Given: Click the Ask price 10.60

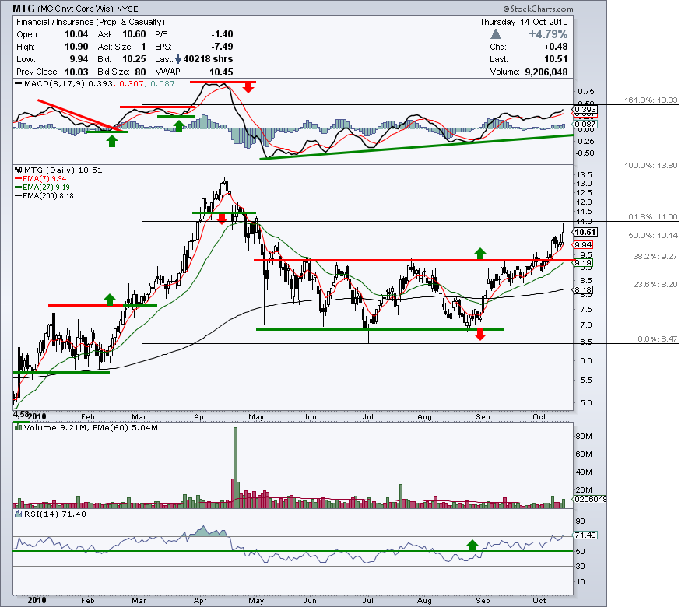Looking at the screenshot, I should 134,34.
